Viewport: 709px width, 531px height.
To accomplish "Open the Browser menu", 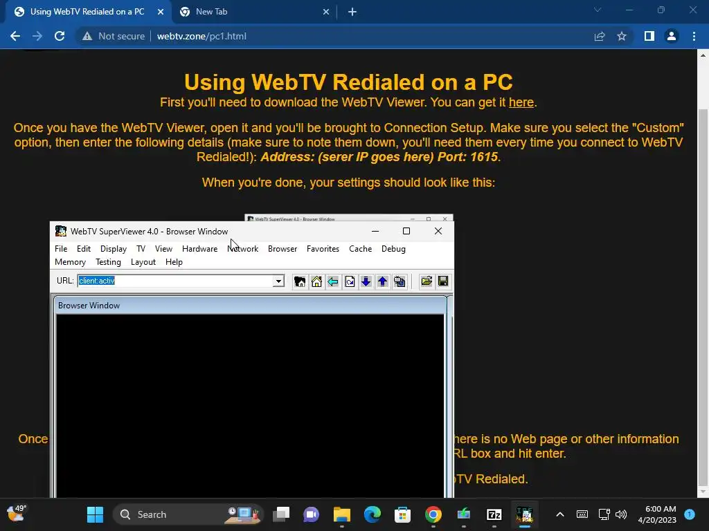I will click(x=282, y=249).
